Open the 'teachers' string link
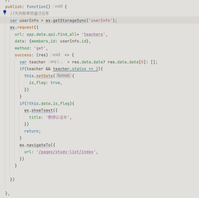 [93, 34]
